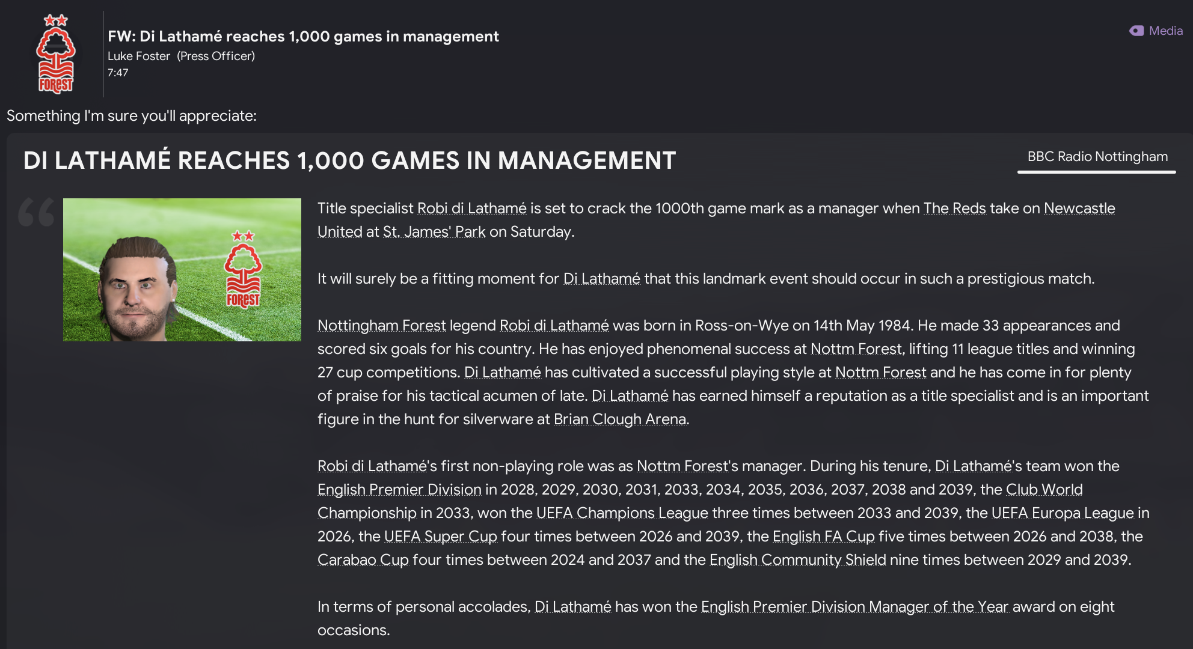Screen dimensions: 1193x649
Task: Open the Newcastle United link
Action: click(x=1079, y=209)
